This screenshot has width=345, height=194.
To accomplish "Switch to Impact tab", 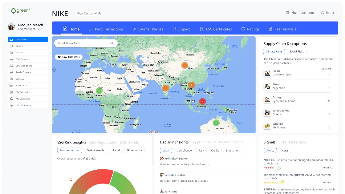I will pos(181,29).
